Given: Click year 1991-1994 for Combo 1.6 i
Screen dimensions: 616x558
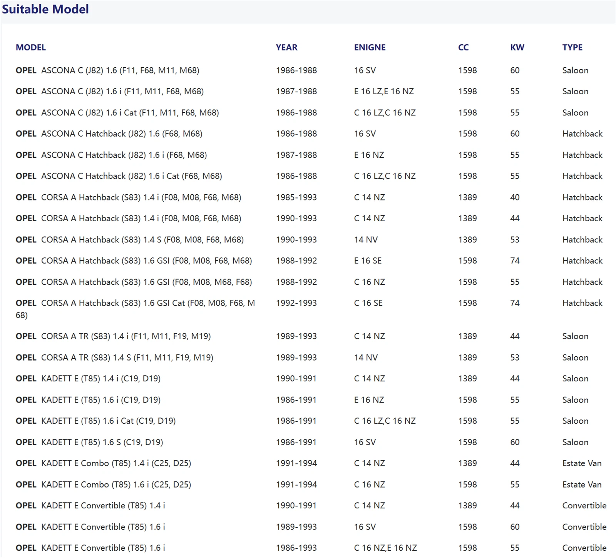Looking at the screenshot, I should (296, 484).
